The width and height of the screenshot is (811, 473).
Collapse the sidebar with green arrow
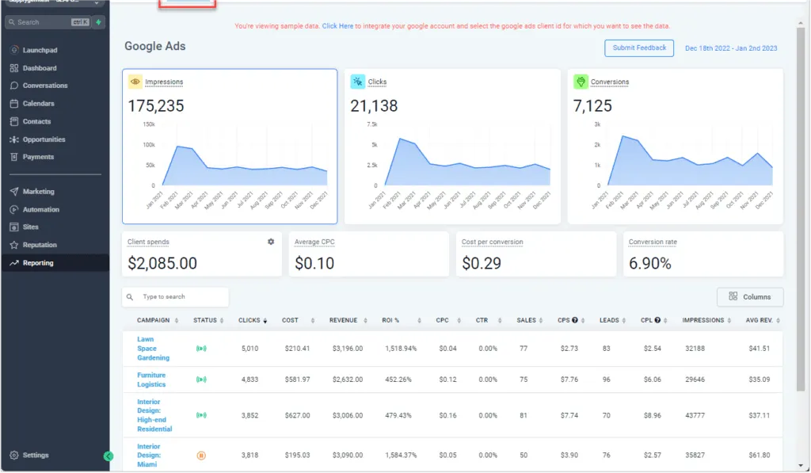click(108, 456)
